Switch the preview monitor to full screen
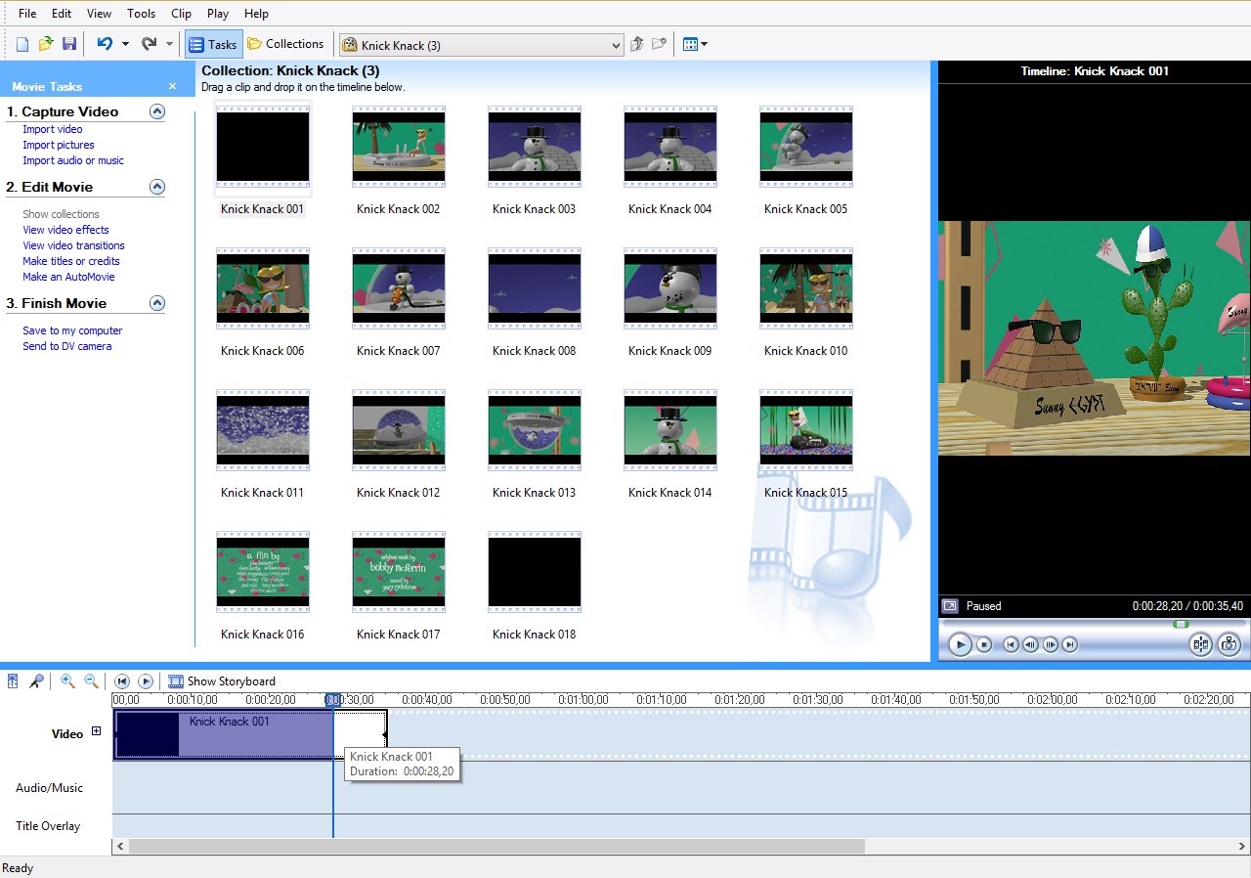Screen dimensions: 1251x878 pyautogui.click(x=950, y=605)
